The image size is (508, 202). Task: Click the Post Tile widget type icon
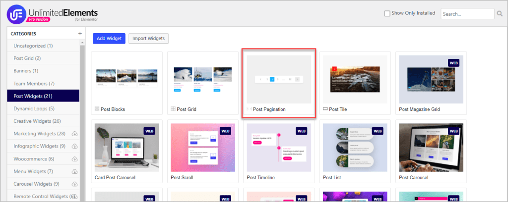pyautogui.click(x=325, y=109)
